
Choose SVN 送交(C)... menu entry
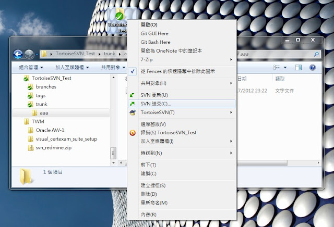[x=182, y=104]
